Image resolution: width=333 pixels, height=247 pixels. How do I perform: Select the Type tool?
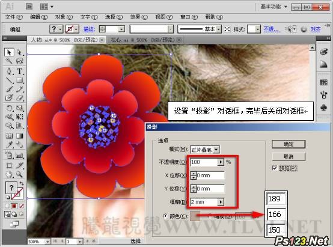[x=19, y=71]
